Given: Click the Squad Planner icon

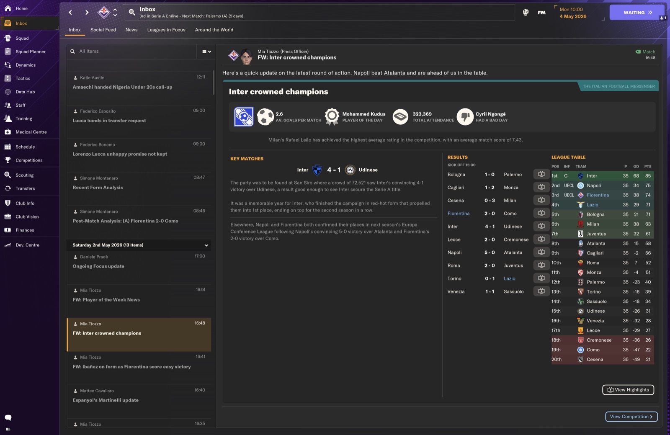Looking at the screenshot, I should point(8,51).
